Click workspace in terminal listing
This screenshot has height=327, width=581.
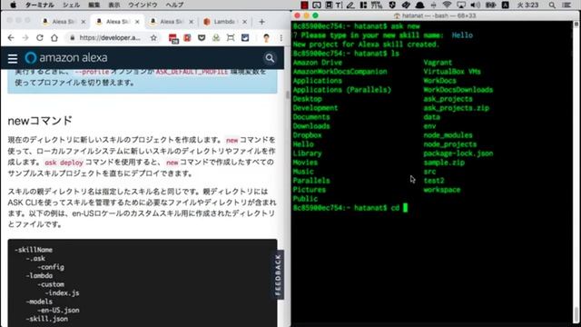(442, 190)
